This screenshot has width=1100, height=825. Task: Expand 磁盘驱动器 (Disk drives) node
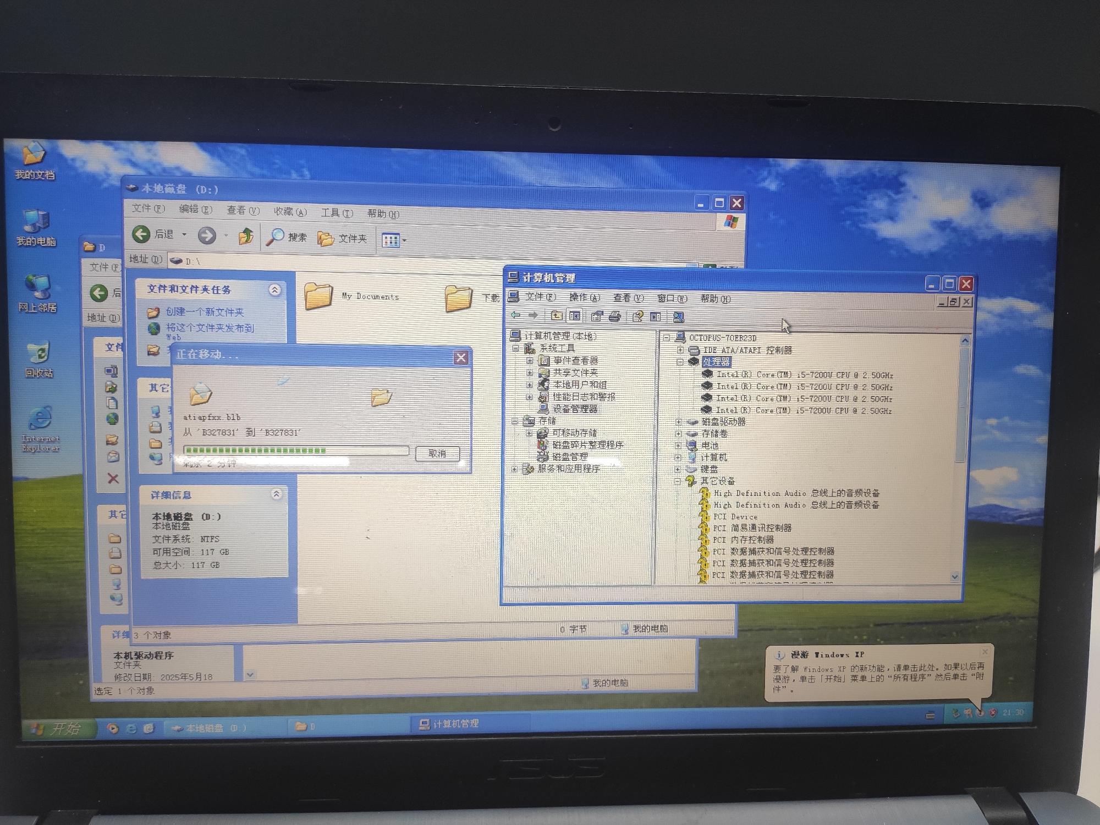pos(679,422)
